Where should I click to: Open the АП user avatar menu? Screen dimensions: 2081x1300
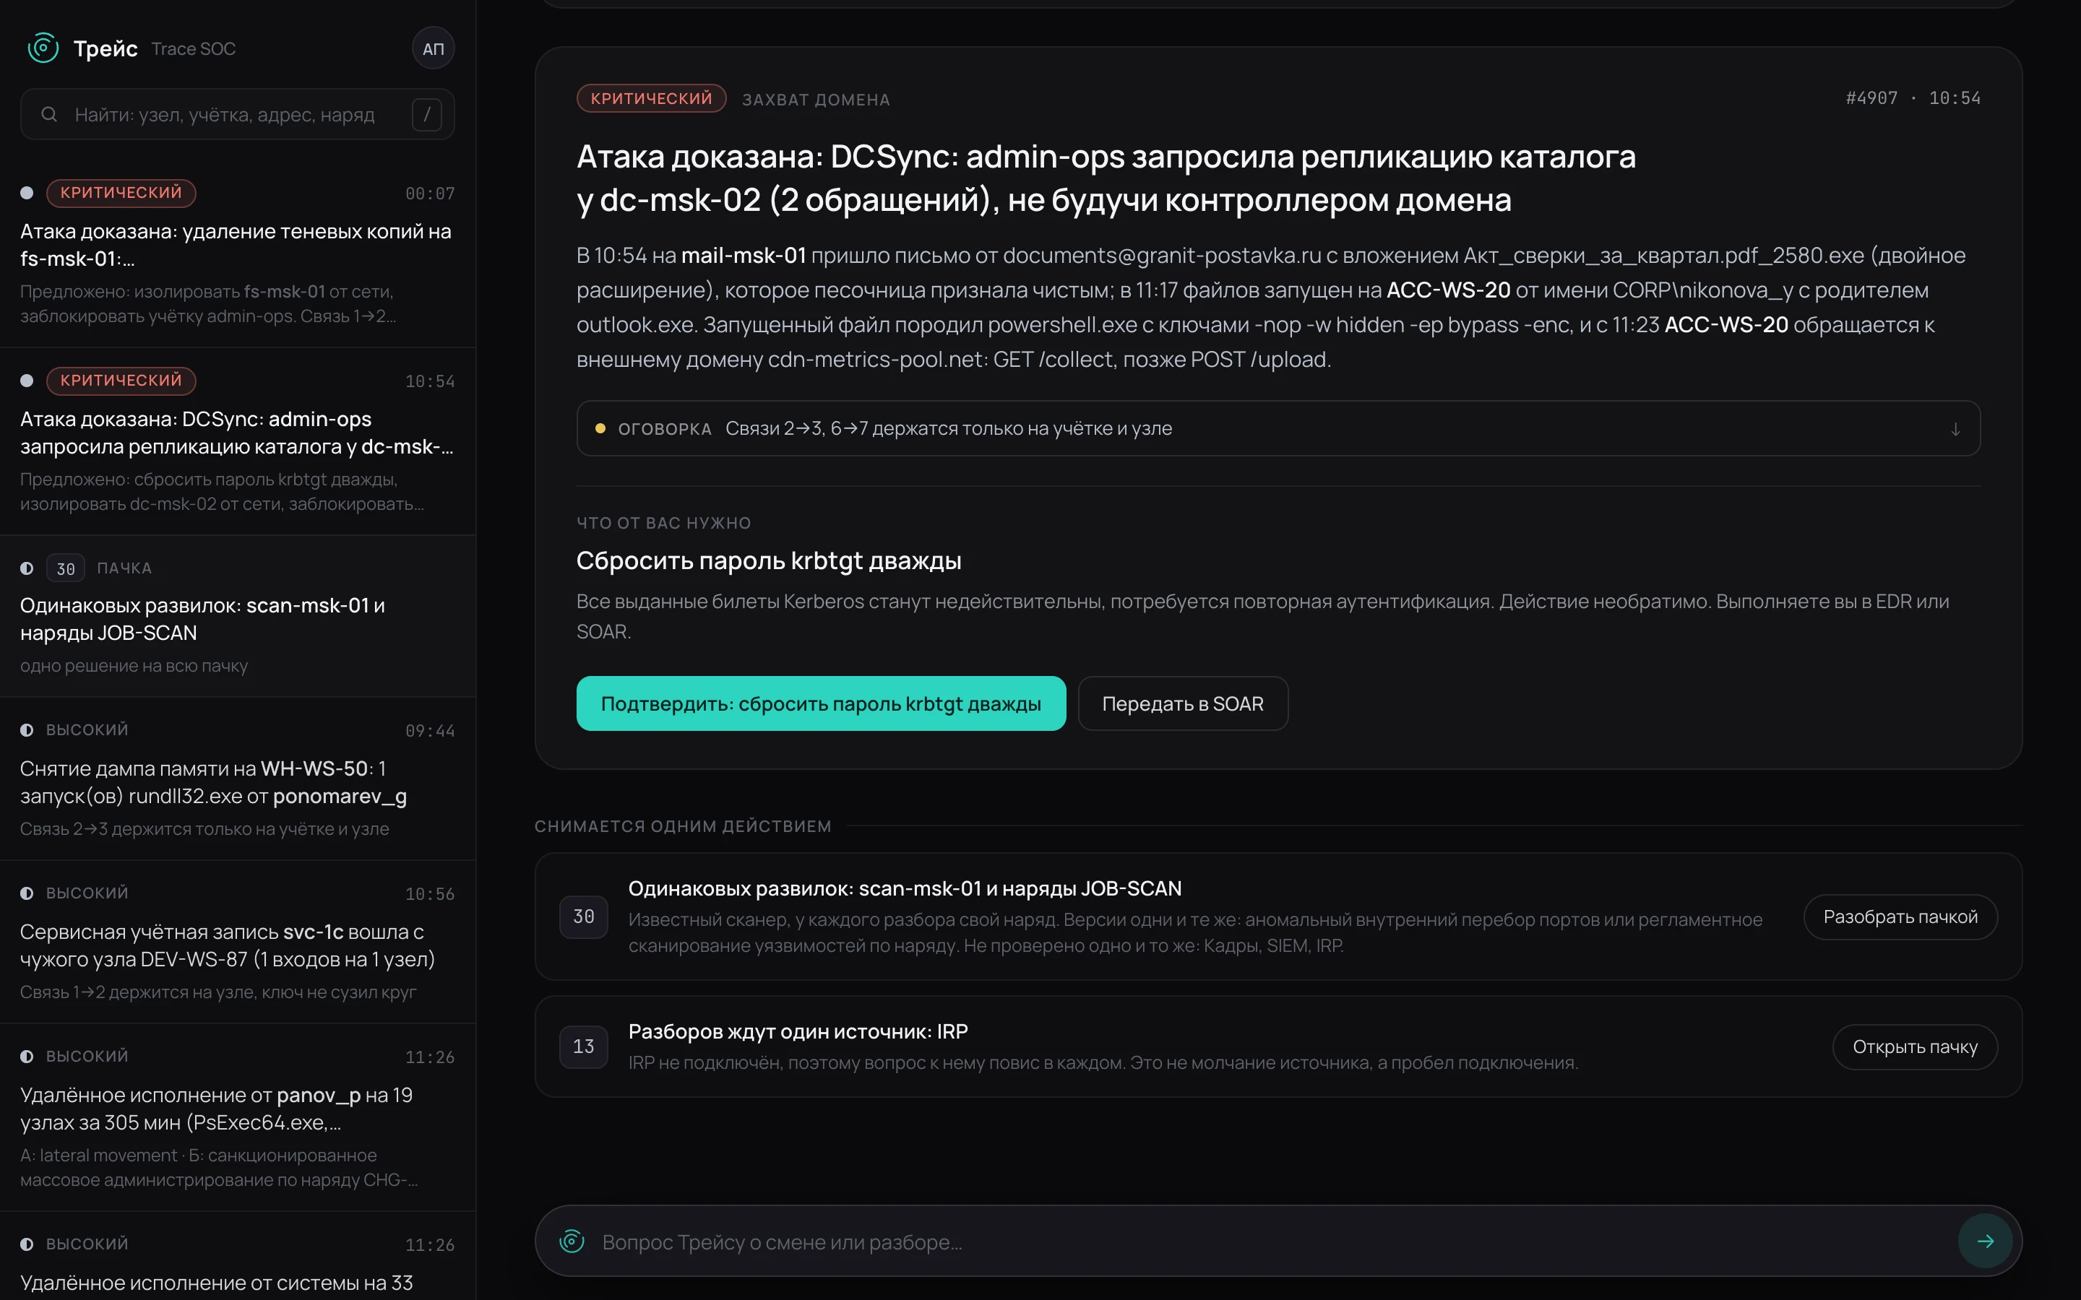pyautogui.click(x=433, y=49)
